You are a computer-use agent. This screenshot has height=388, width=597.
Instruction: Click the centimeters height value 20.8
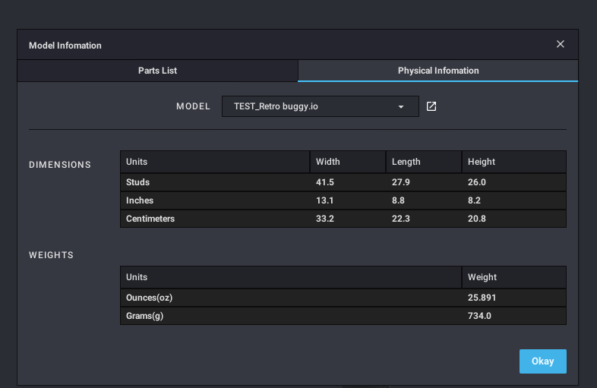point(477,219)
